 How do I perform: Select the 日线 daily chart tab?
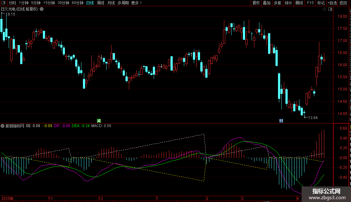point(90,3)
